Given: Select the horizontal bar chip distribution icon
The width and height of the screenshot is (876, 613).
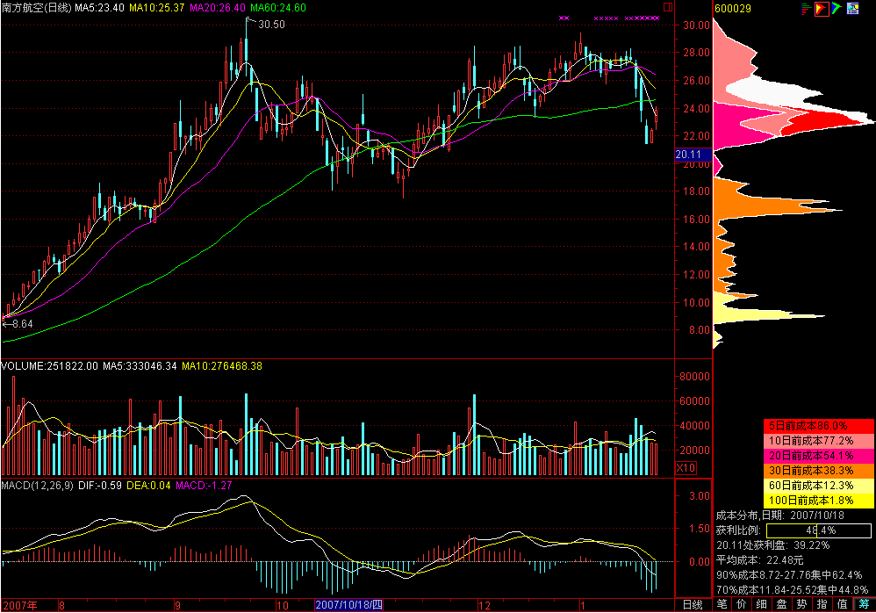Looking at the screenshot, I should point(806,9).
